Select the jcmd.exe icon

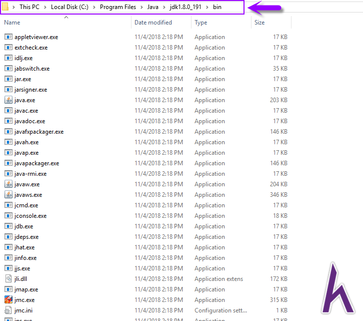(x=8, y=205)
